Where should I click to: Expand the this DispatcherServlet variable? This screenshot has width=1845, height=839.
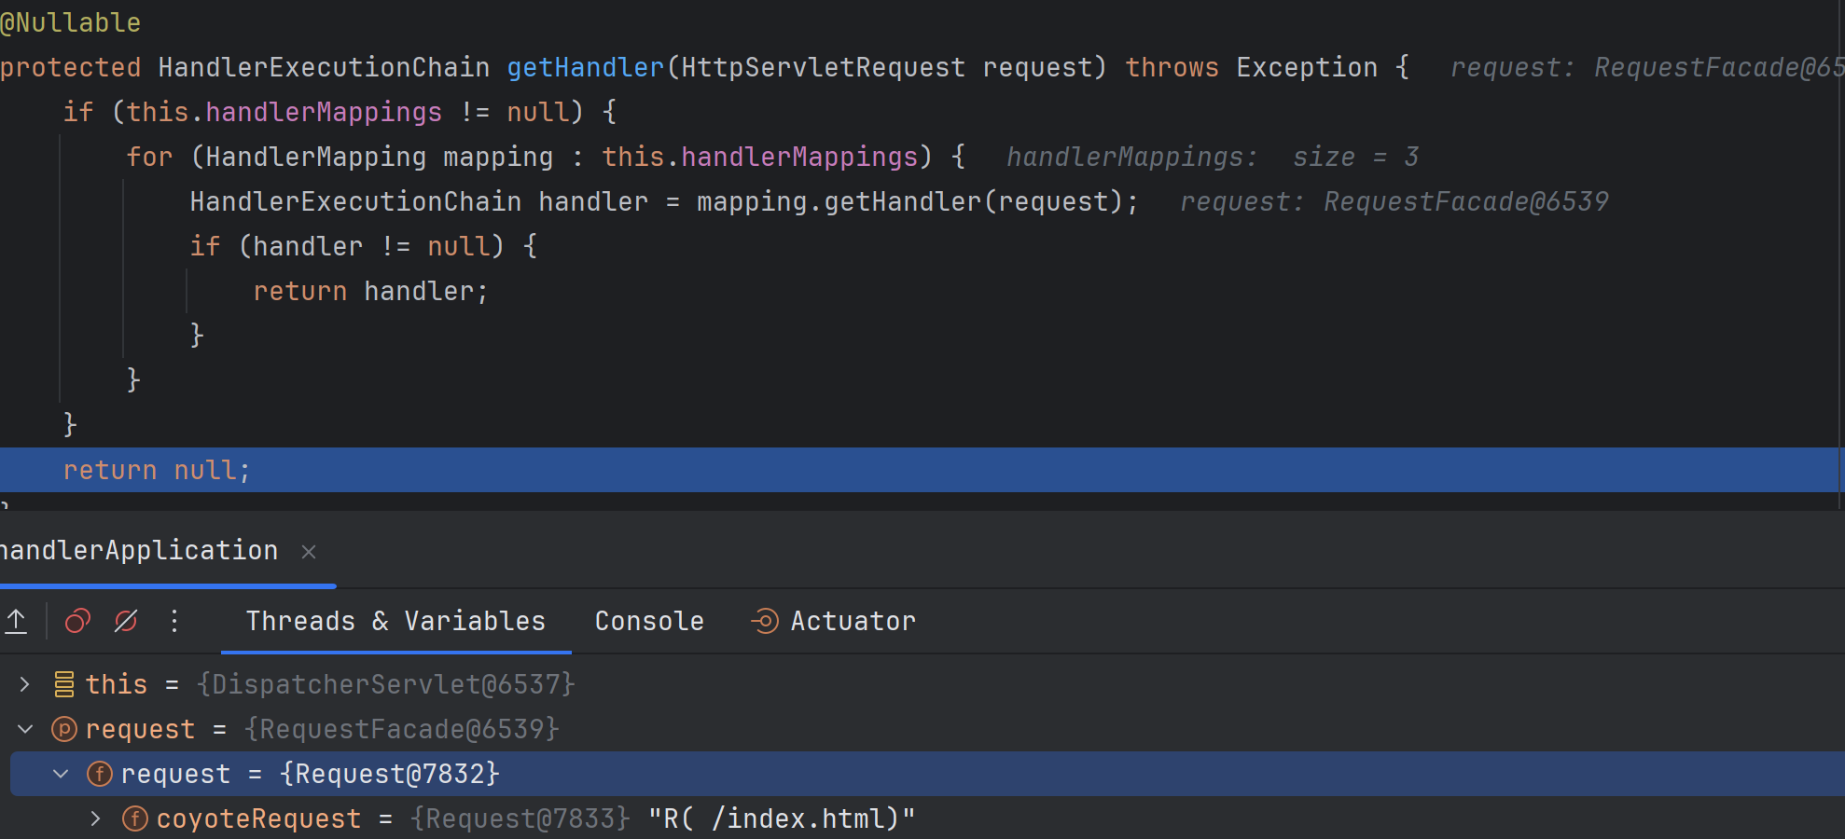(x=25, y=684)
